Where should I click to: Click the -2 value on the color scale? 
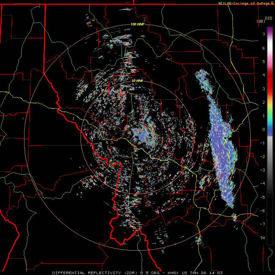click(262, 157)
